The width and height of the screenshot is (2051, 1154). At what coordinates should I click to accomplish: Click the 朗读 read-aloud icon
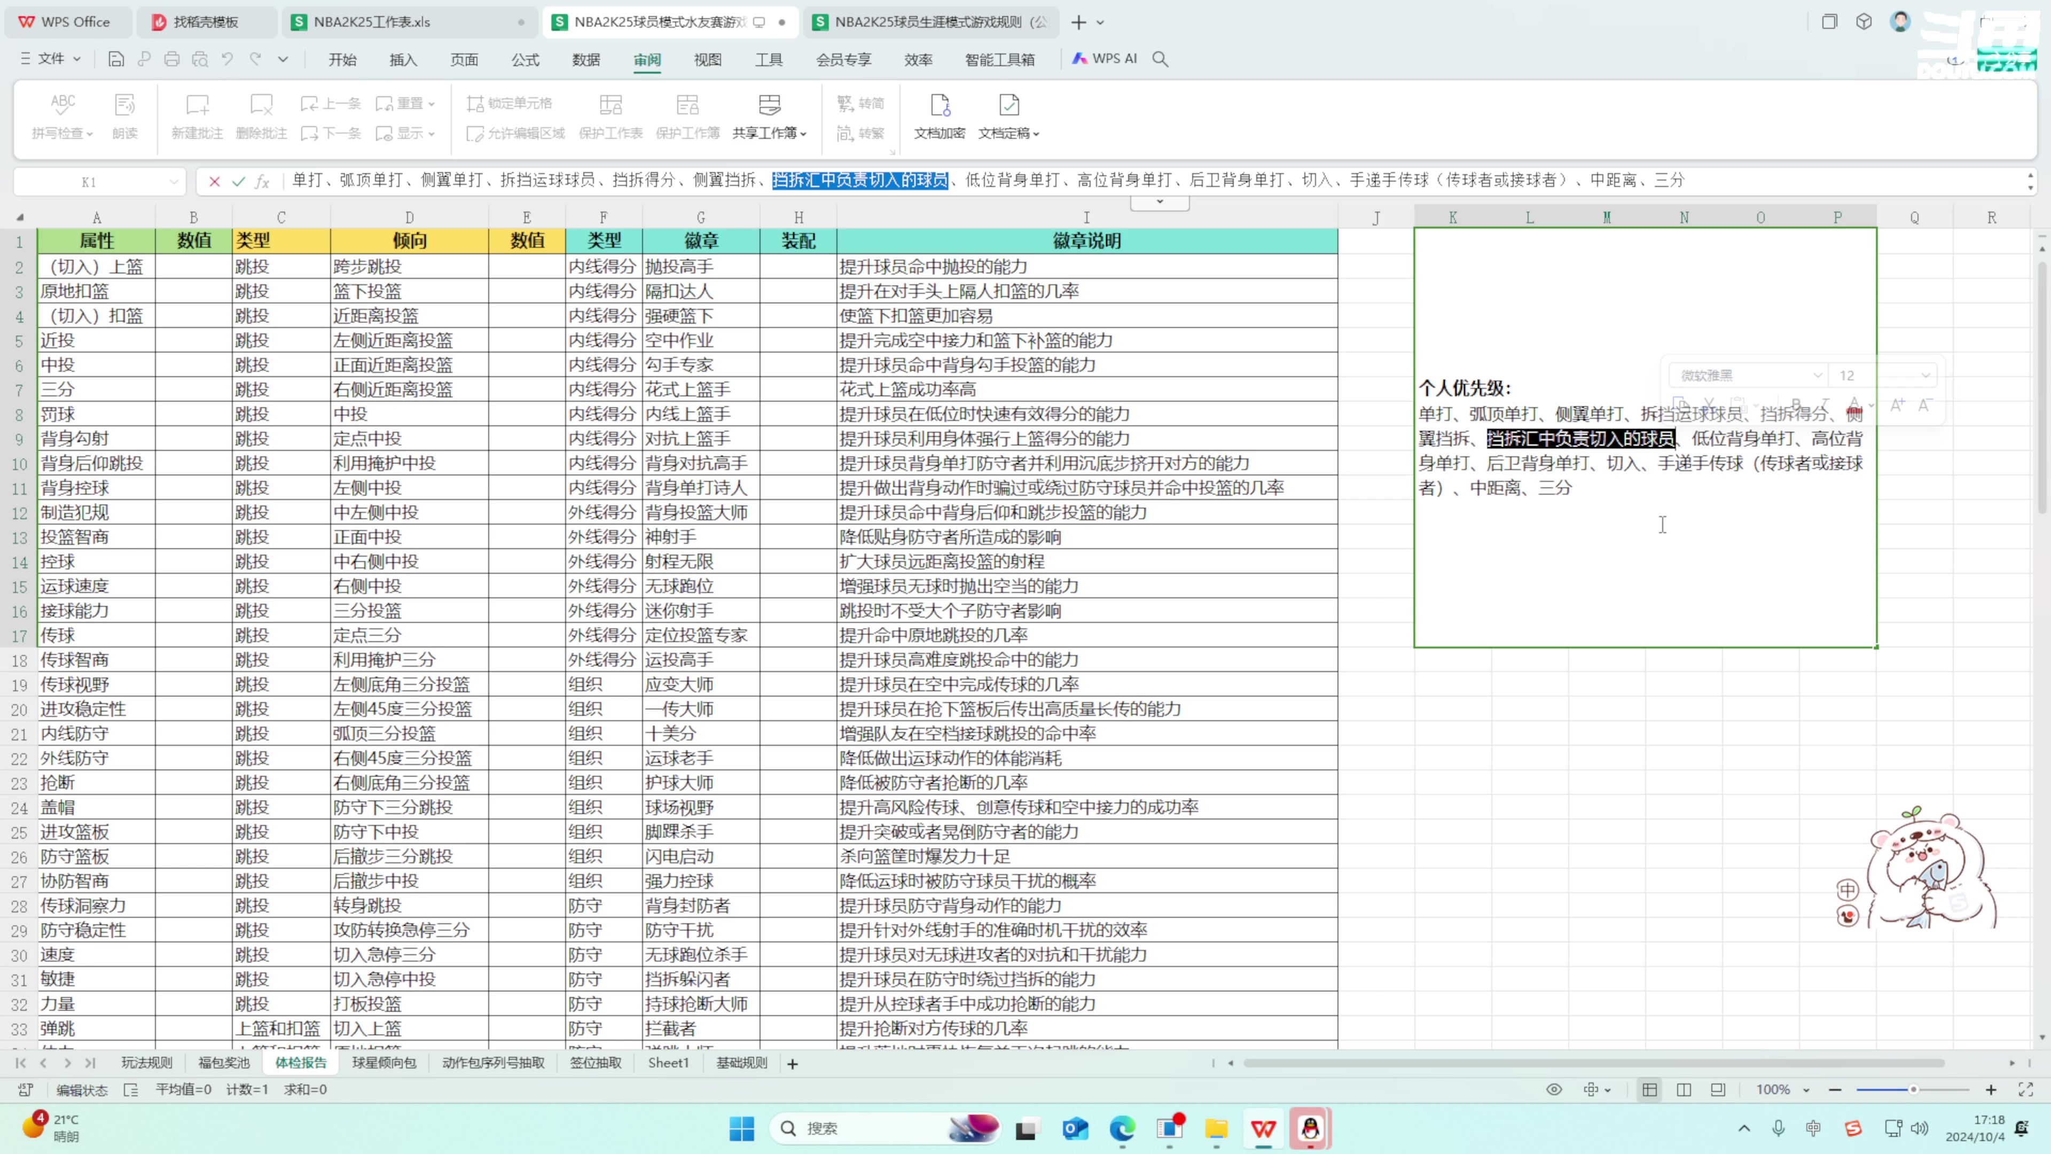point(125,104)
